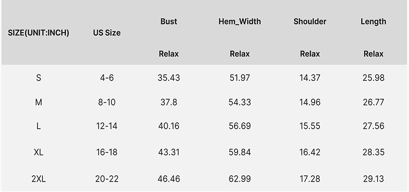Click the Bust column header
Viewport: 409px width, 192px height.
tap(169, 21)
